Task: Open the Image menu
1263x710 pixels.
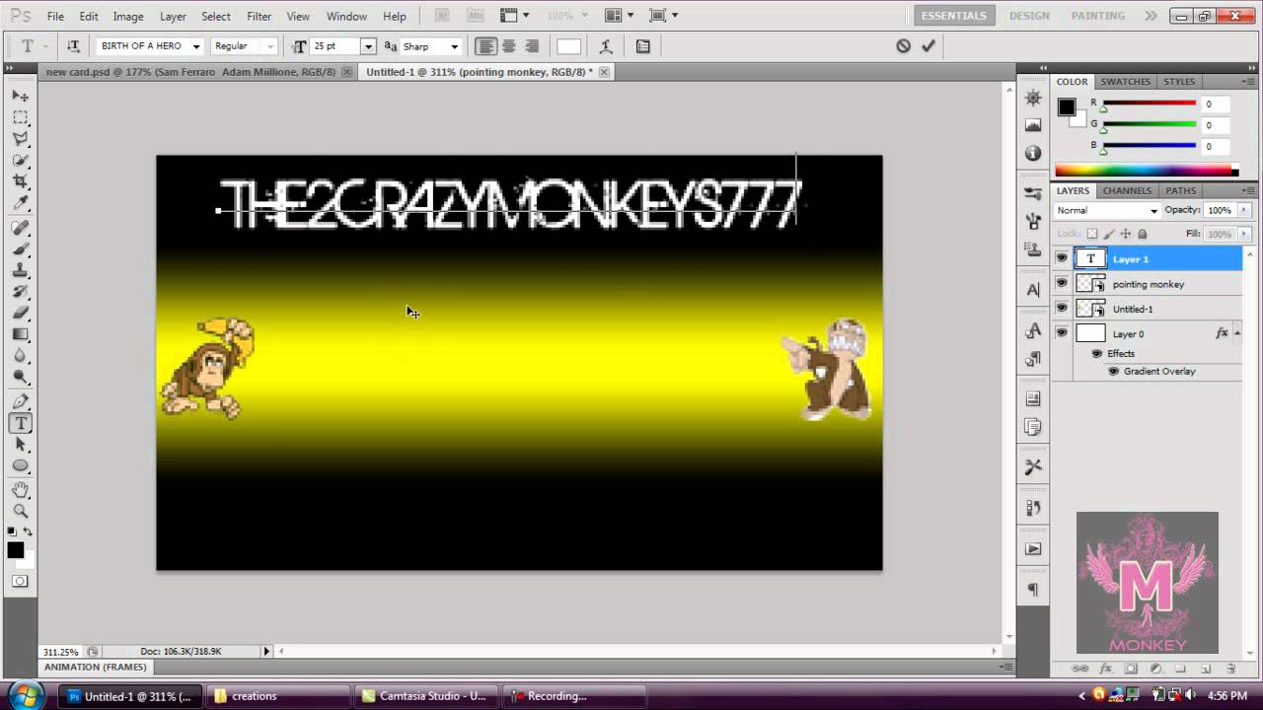Action: coord(128,17)
